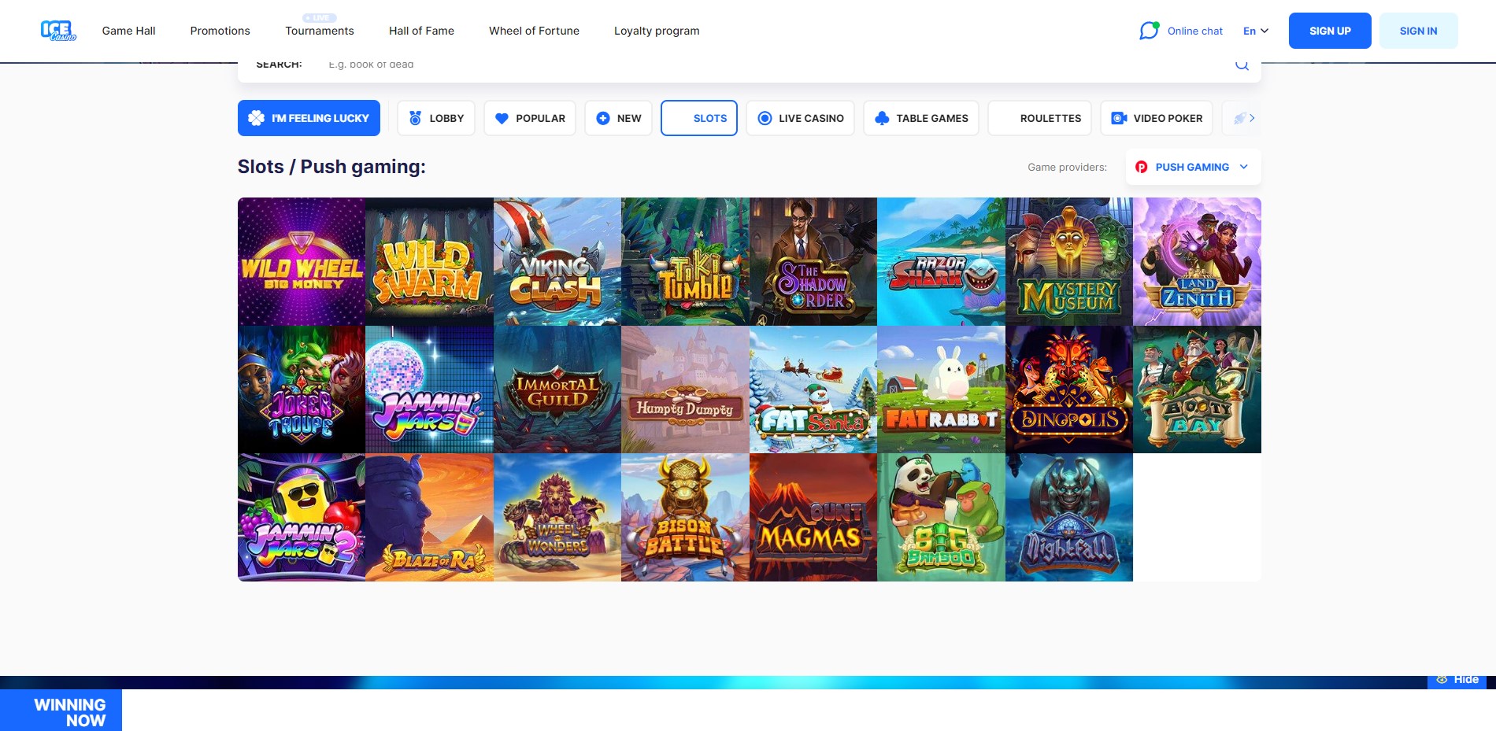Open The Shadow Order game
Screen dimensions: 1496x731
(x=813, y=261)
